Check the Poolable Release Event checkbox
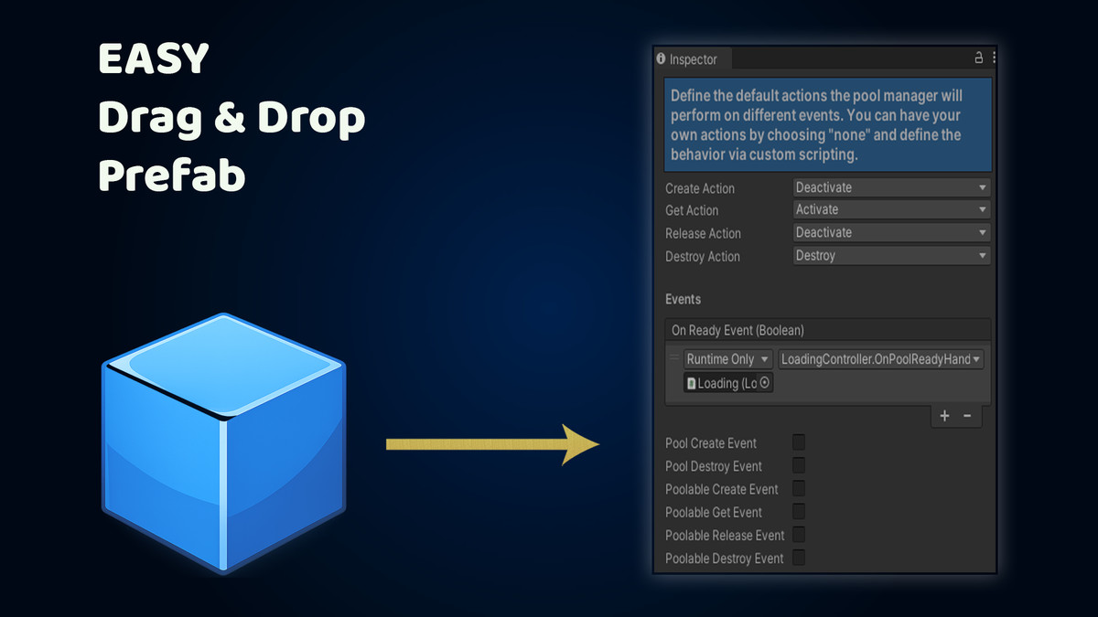This screenshot has width=1098, height=617. (799, 535)
